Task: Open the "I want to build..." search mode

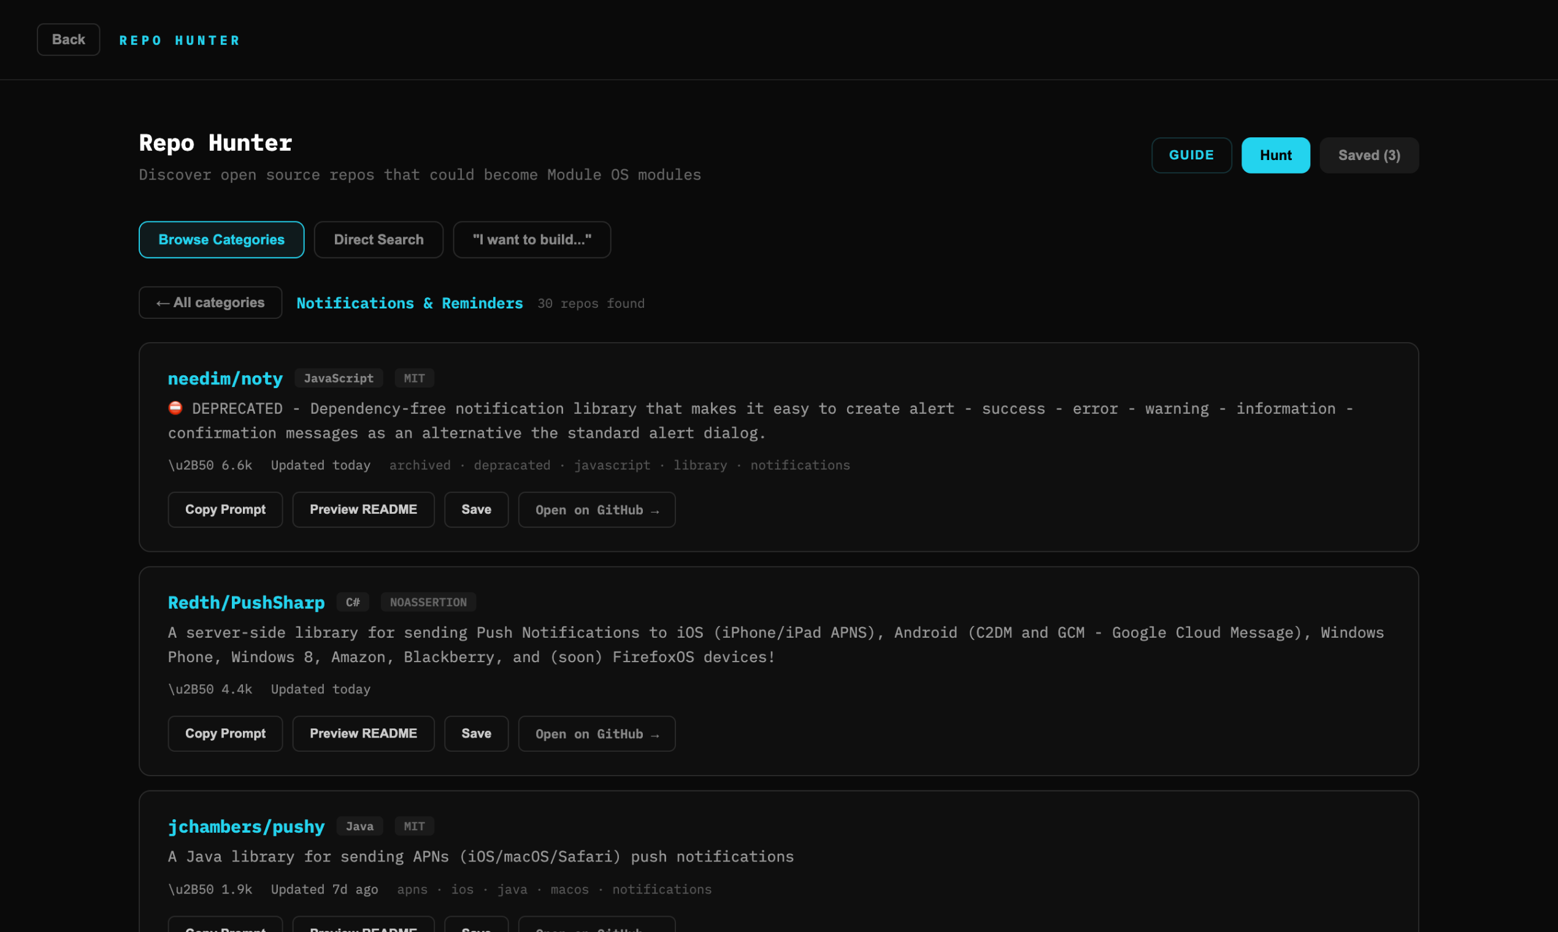Action: click(x=531, y=239)
